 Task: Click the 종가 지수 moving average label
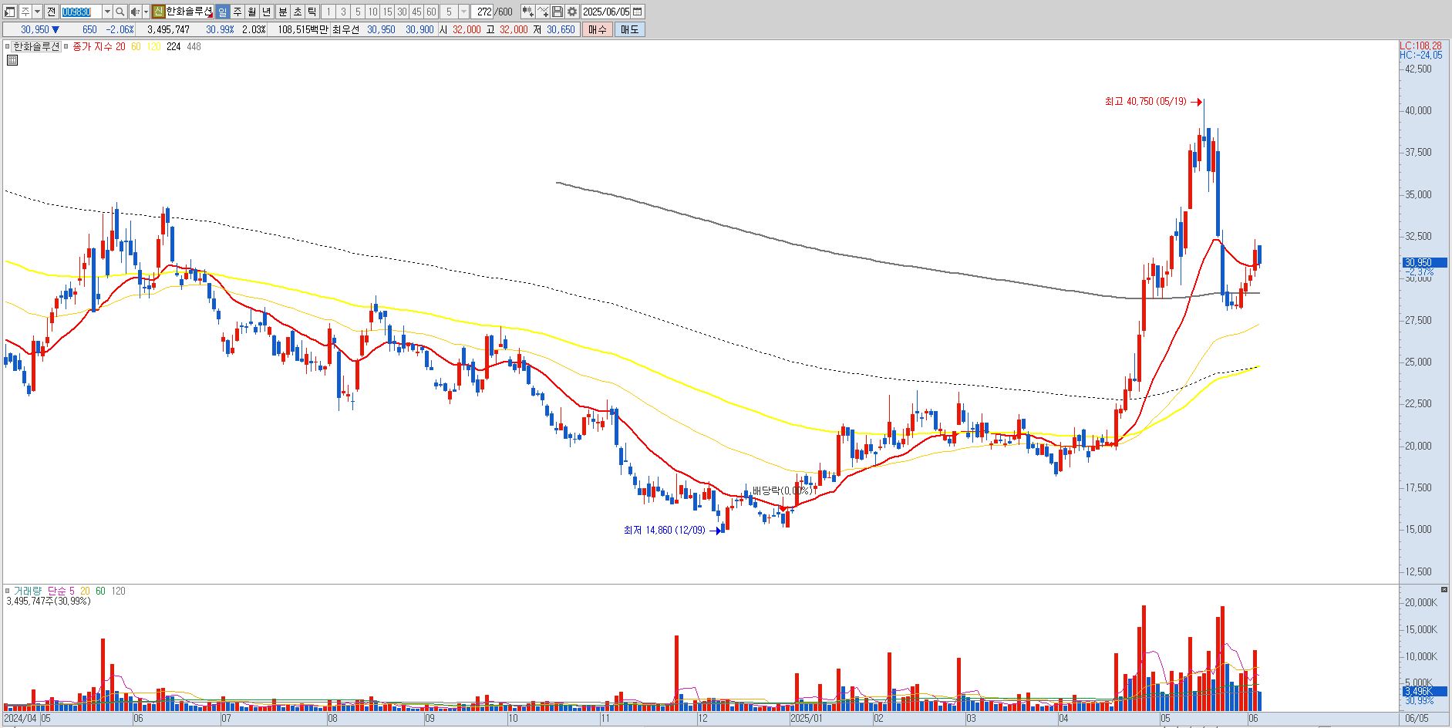pyautogui.click(x=92, y=46)
